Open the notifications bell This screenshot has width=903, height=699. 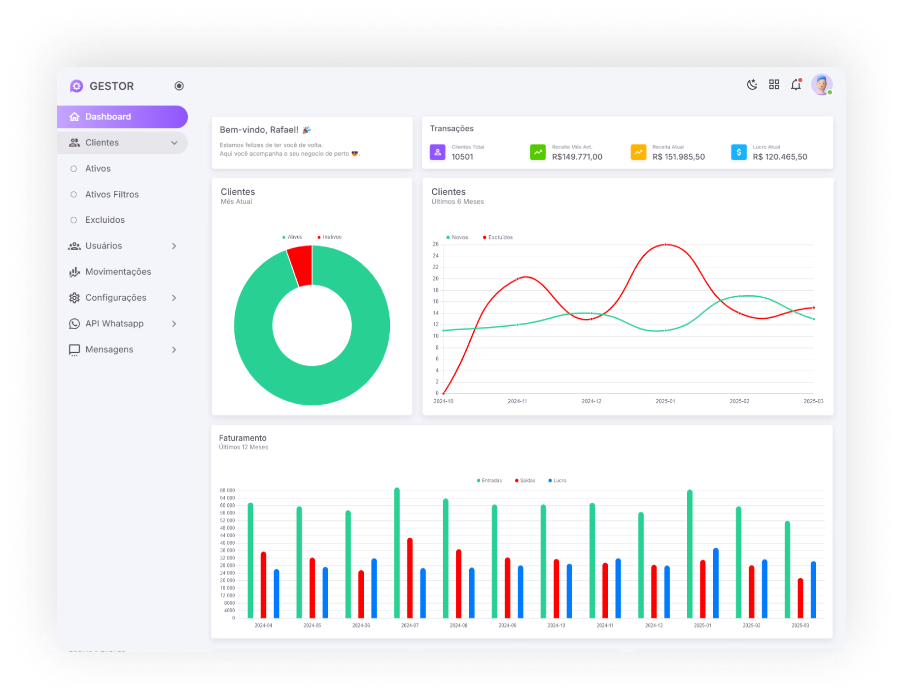(x=796, y=85)
